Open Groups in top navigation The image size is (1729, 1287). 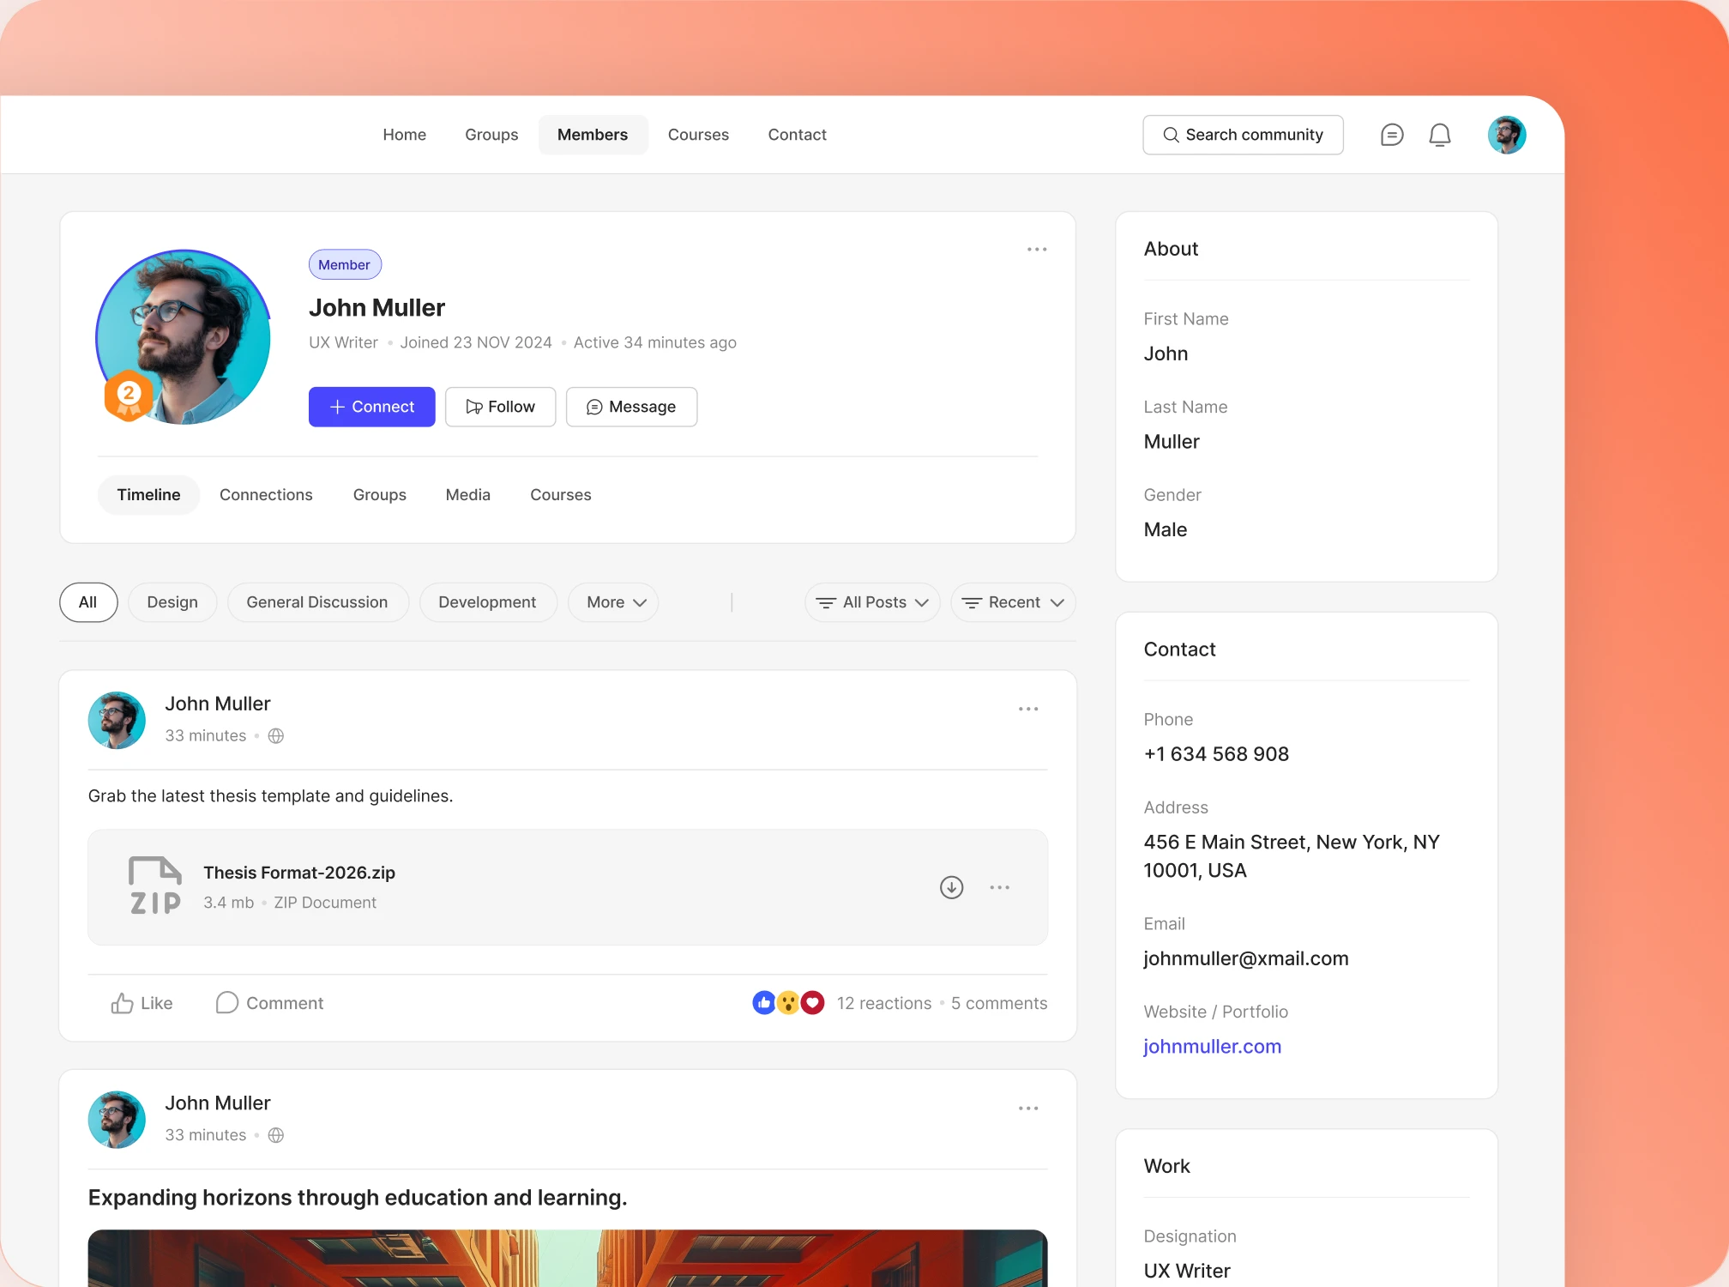[x=491, y=135]
